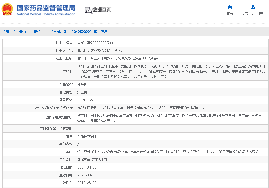Click the 数据查询 magnifier document icon
Viewport: 269px width, 188px height.
pos(88,10)
